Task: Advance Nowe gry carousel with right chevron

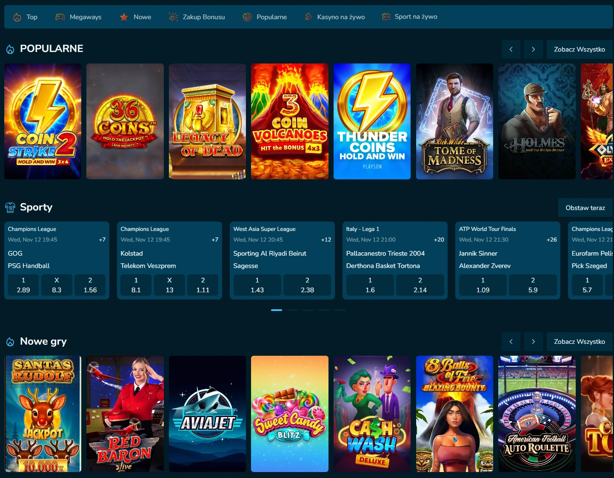Action: tap(533, 342)
